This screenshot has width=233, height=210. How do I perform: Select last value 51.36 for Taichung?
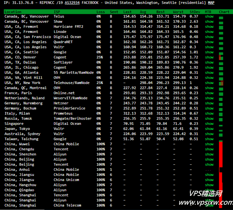point(128,139)
